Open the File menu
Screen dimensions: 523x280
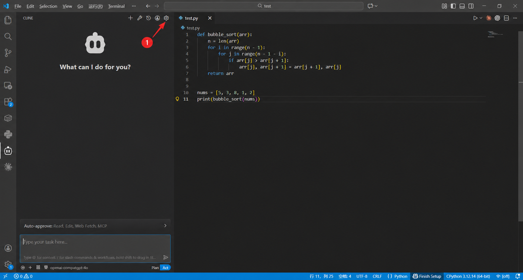18,6
